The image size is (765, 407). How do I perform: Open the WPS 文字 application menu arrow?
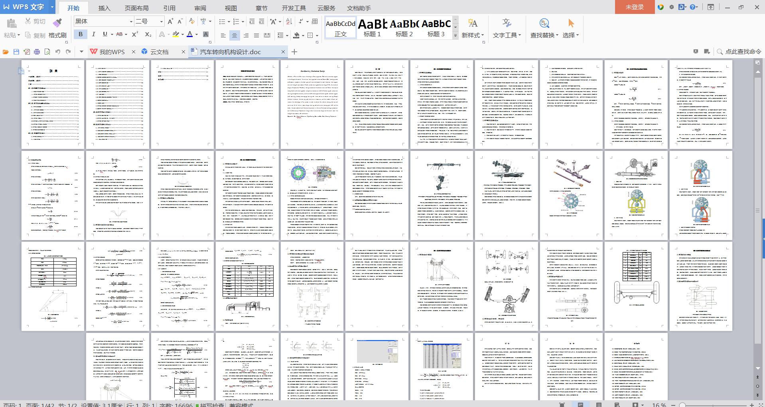pos(52,7)
